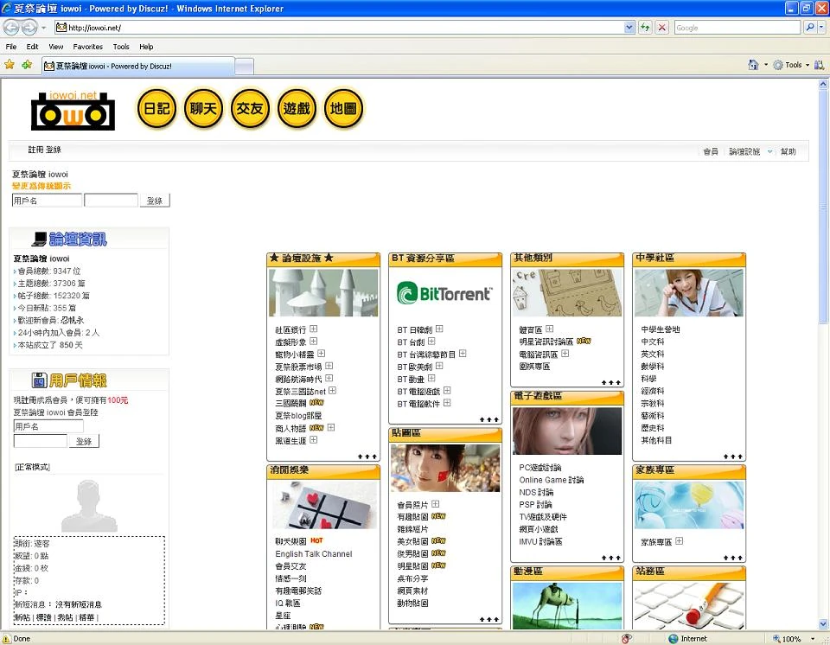This screenshot has width=830, height=645.
Task: Click the Refresh page icon
Action: point(645,28)
